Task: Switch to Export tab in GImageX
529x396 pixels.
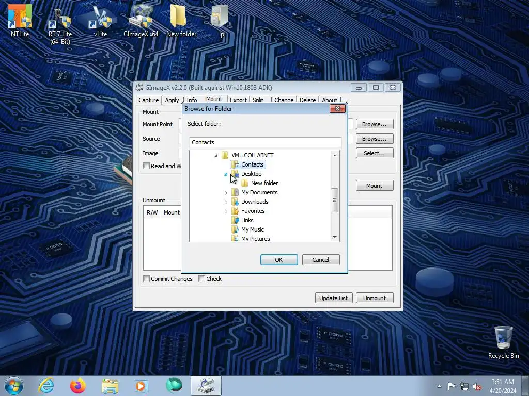Action: coord(238,100)
